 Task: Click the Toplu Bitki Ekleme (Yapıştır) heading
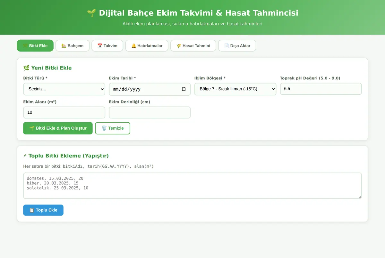66,156
